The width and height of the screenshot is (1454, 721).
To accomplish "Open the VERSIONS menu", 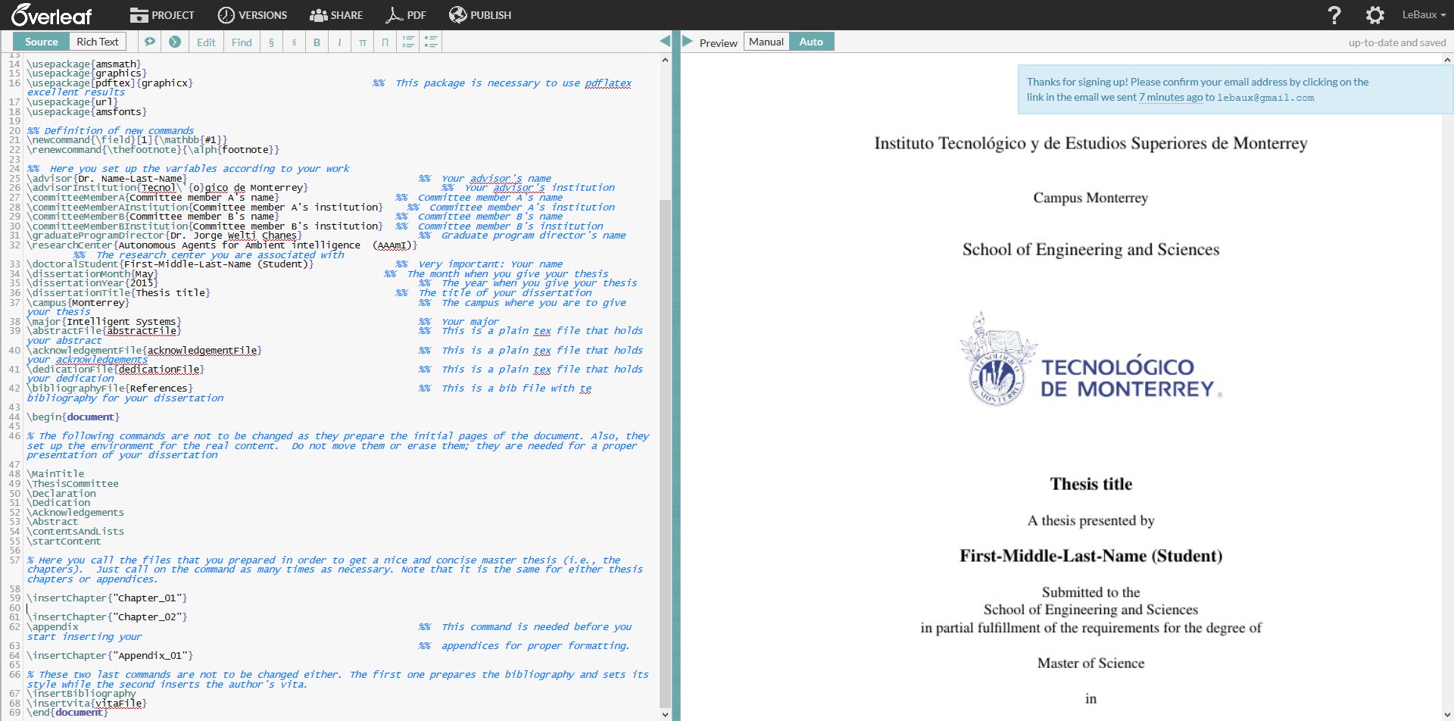I will 252,15.
